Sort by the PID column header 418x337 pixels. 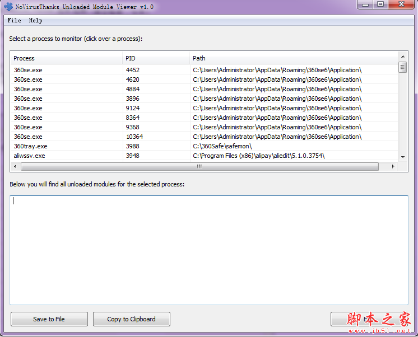click(x=156, y=58)
